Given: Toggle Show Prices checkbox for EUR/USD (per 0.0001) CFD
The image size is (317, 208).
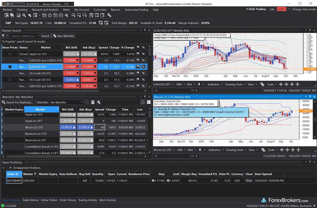Looking at the screenshot, I should [10, 60].
